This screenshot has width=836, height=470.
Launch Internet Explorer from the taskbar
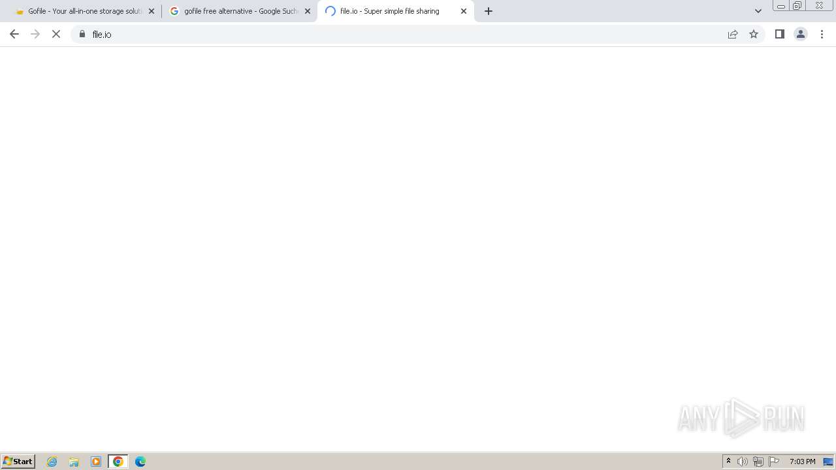point(52,462)
